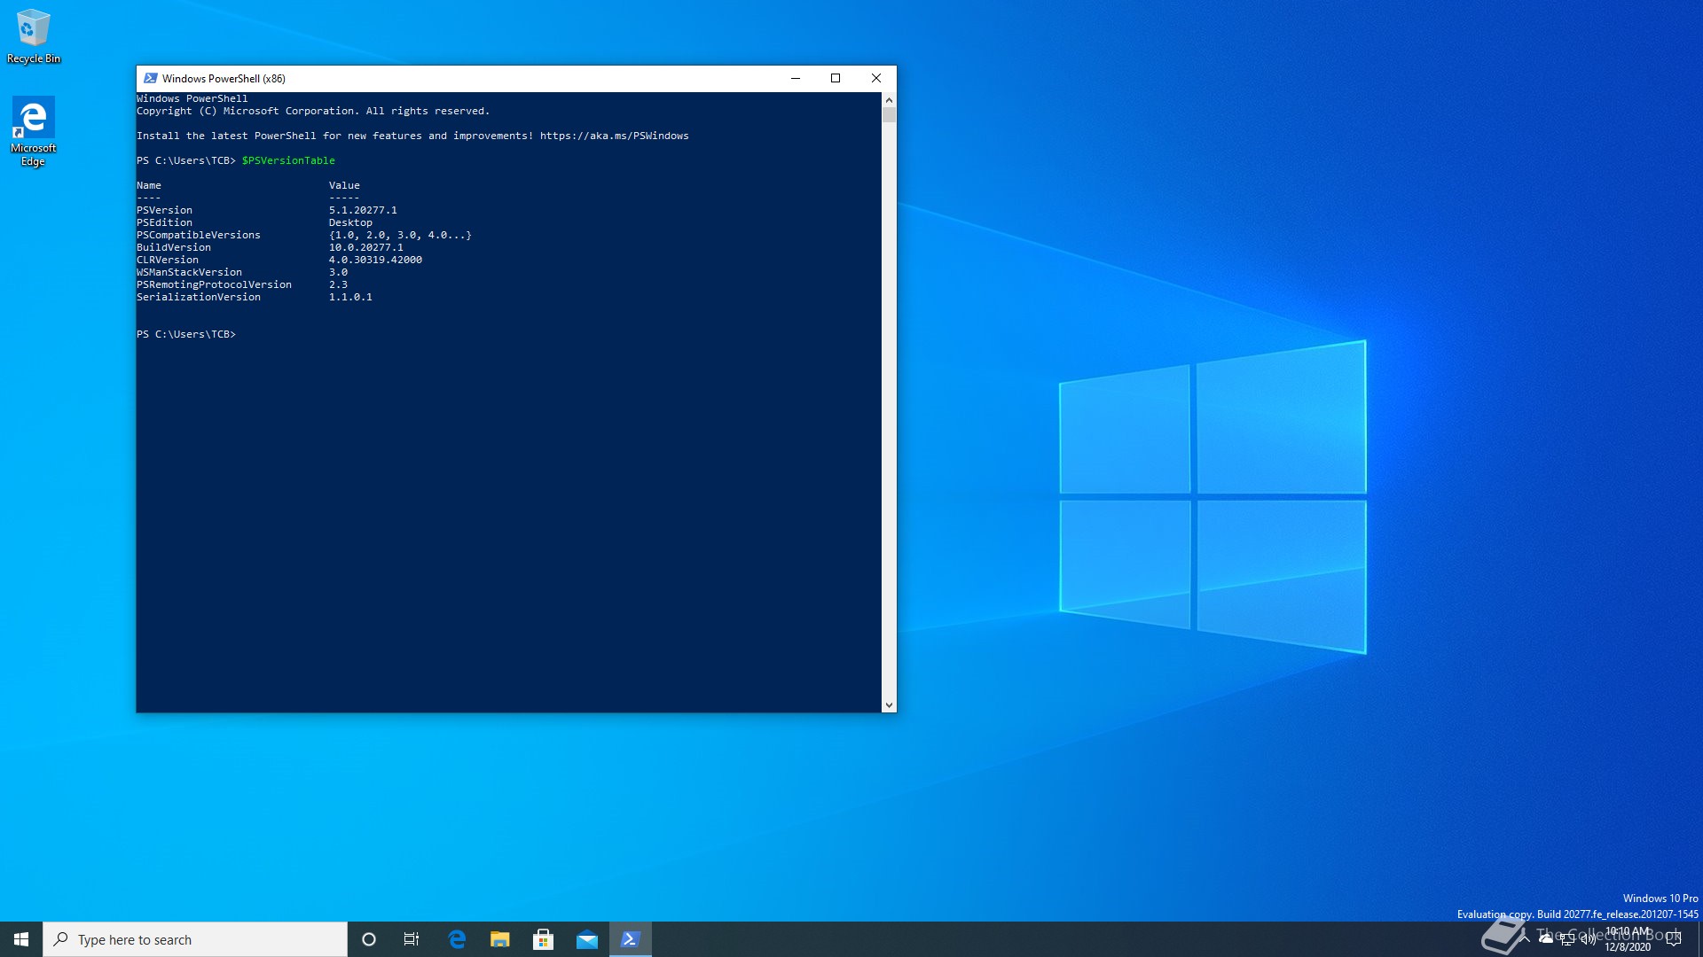Click the SerializationVersion row name
Image resolution: width=1703 pixels, height=957 pixels.
click(199, 297)
